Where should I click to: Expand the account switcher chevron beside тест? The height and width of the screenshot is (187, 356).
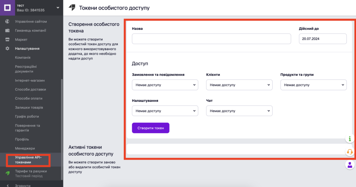point(58,8)
